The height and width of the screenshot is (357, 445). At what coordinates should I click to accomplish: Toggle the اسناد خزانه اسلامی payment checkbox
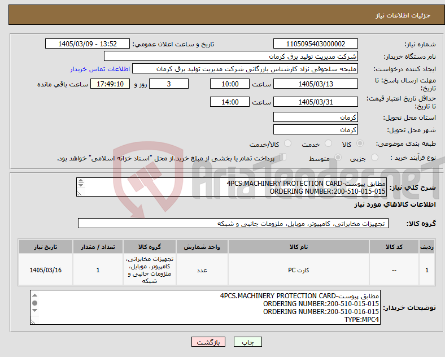click(x=283, y=157)
